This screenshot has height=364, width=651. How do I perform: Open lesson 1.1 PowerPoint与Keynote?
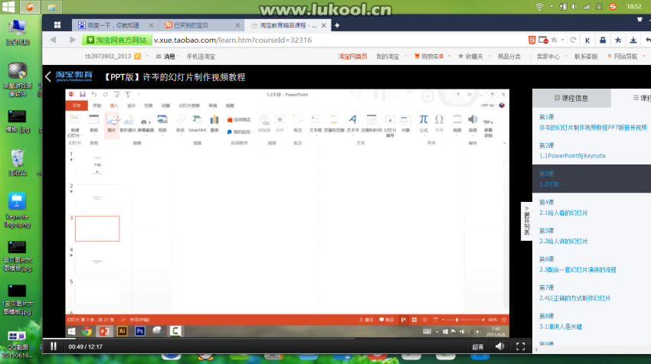pyautogui.click(x=572, y=156)
